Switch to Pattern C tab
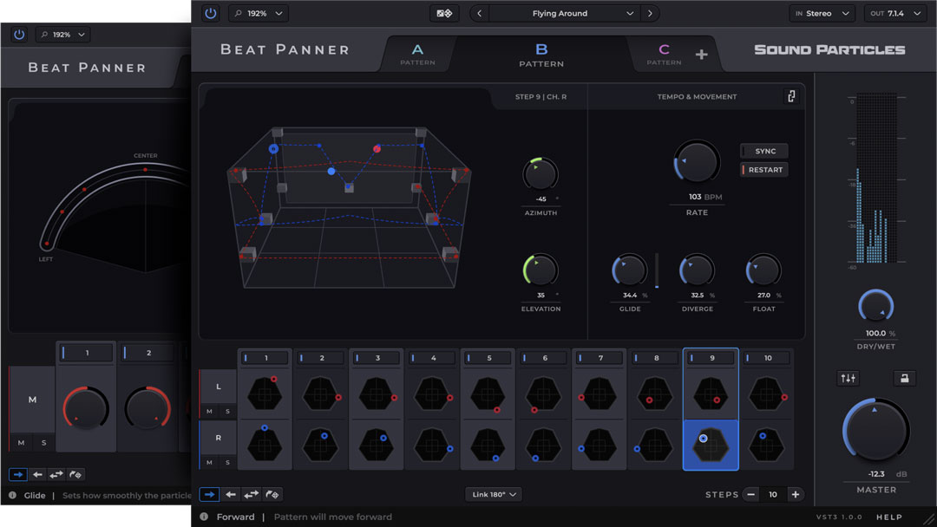937x527 pixels. (664, 55)
